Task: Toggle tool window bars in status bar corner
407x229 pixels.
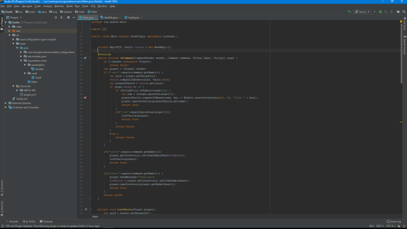Action: pyautogui.click(x=3, y=226)
